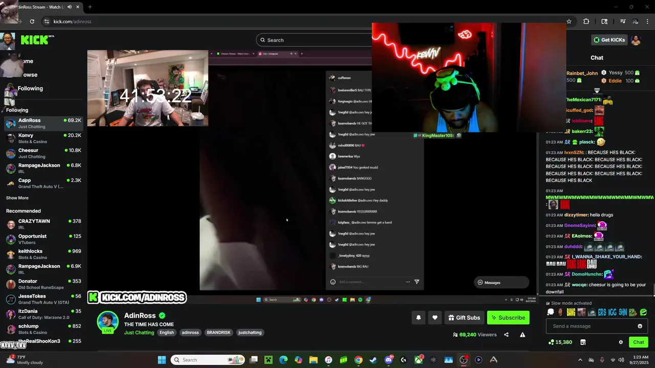
Task: Click the green Subscribe button
Action: 508,317
